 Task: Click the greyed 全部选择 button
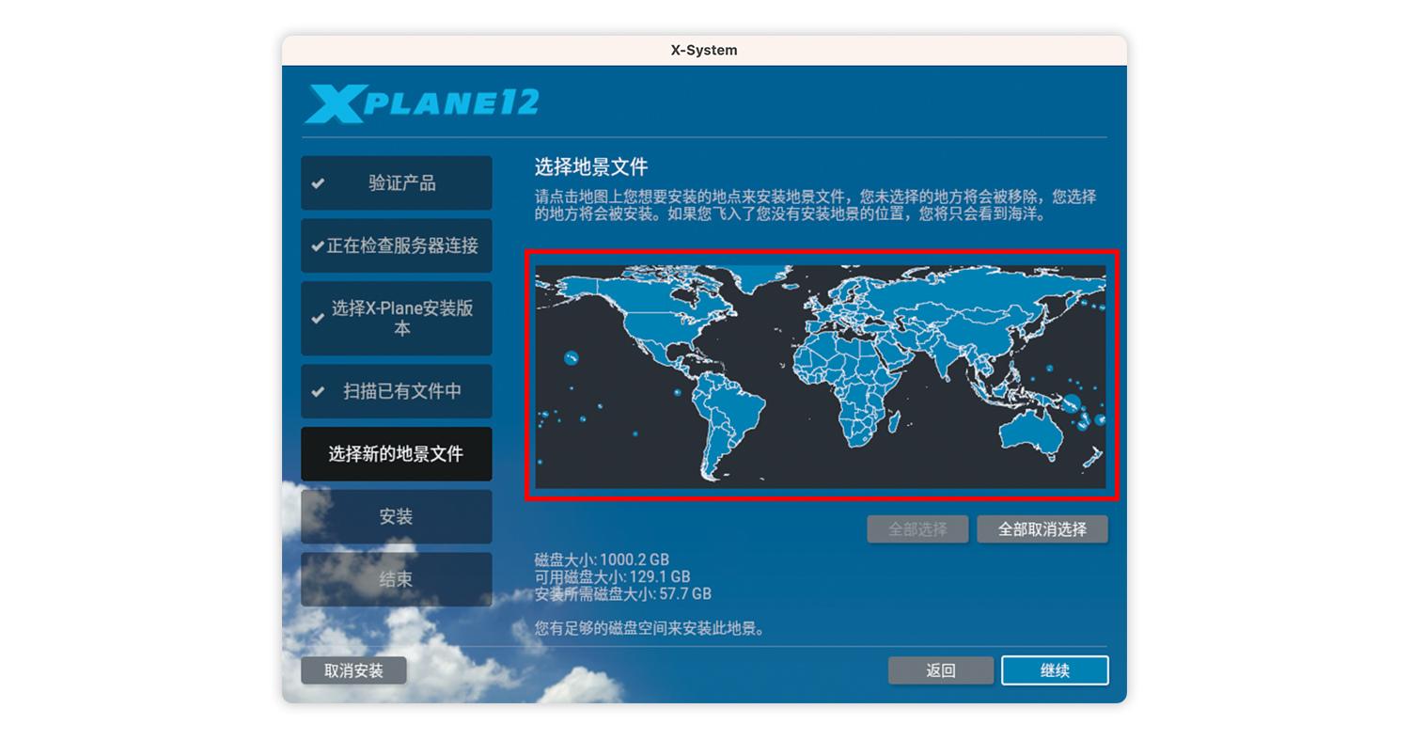tap(917, 529)
